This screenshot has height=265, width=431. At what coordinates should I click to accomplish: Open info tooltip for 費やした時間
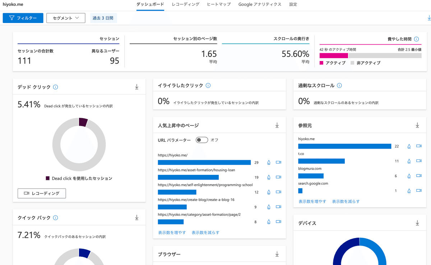(x=416, y=39)
